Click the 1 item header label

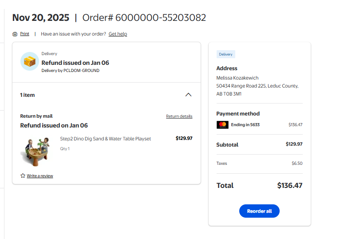pos(28,95)
